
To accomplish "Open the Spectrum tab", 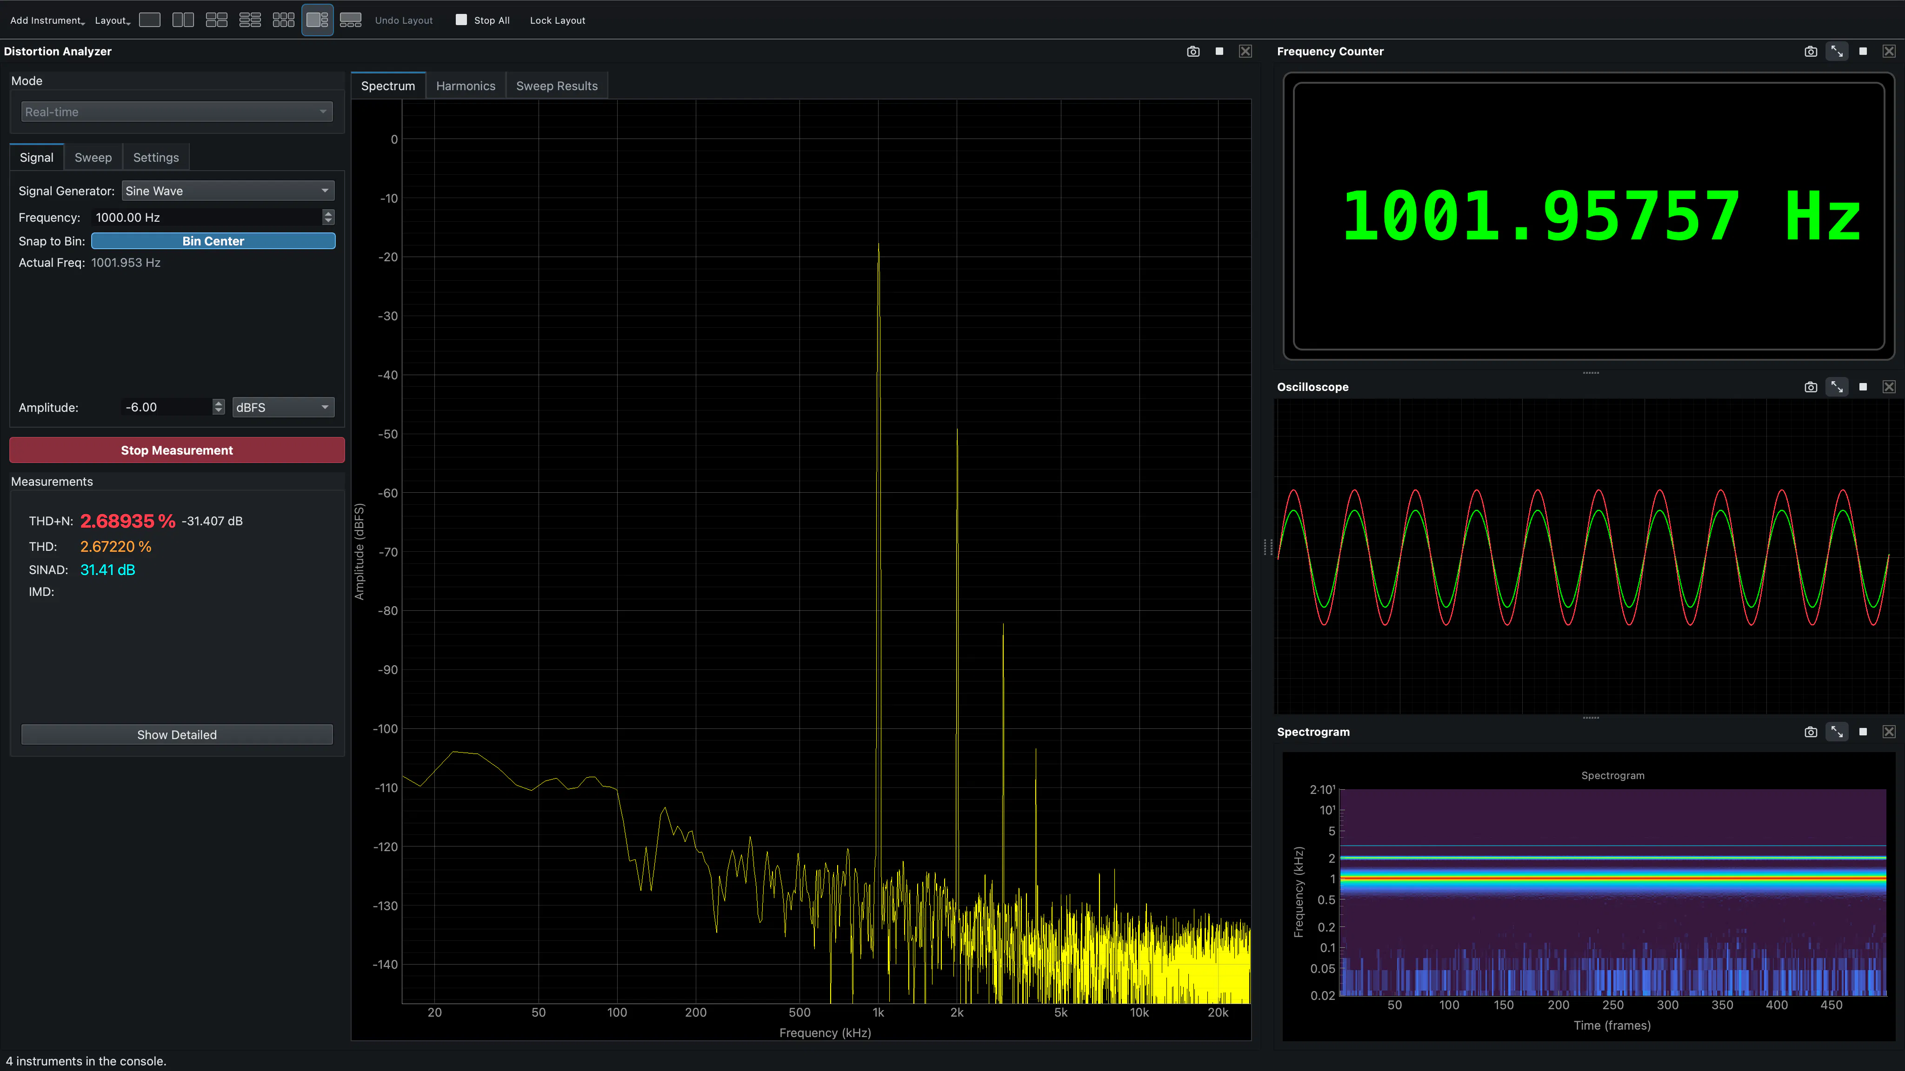I will click(388, 86).
